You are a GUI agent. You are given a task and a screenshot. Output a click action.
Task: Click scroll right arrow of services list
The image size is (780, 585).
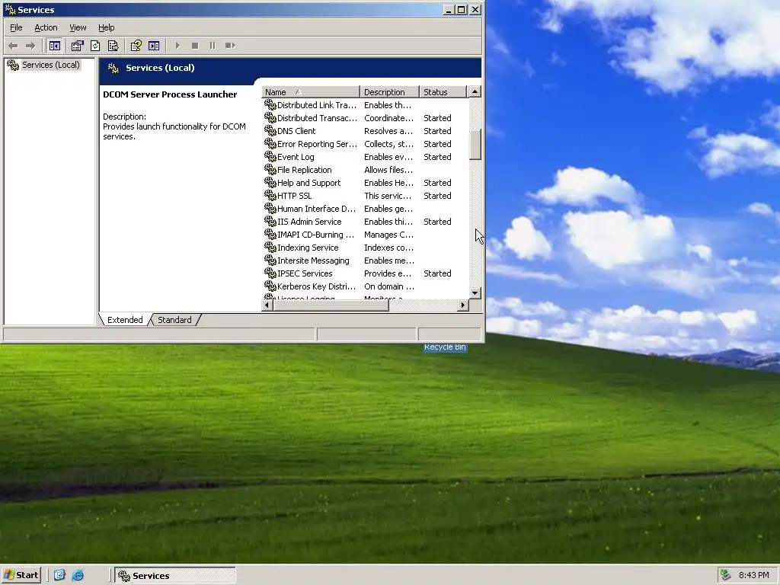click(x=463, y=305)
